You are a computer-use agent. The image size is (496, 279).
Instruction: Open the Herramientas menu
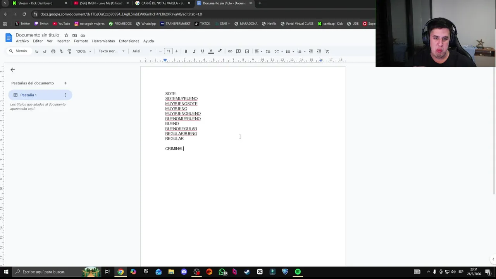103,41
